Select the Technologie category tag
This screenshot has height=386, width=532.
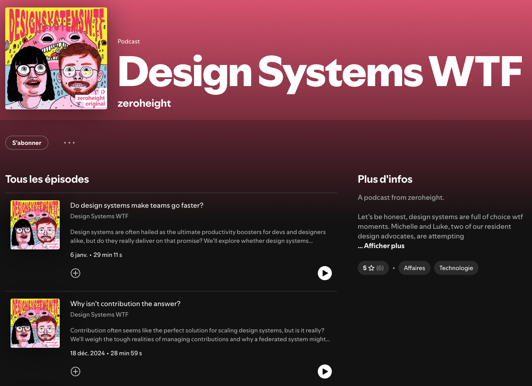[456, 268]
